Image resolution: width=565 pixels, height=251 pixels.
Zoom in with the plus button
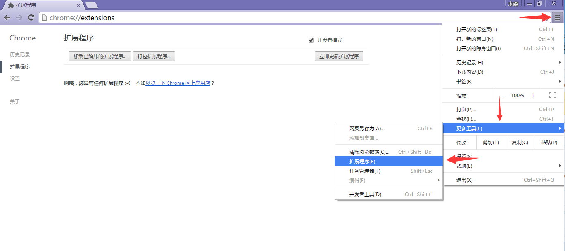[x=533, y=96]
